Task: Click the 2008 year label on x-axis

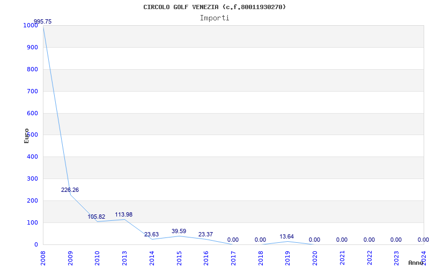Action: 43,258
